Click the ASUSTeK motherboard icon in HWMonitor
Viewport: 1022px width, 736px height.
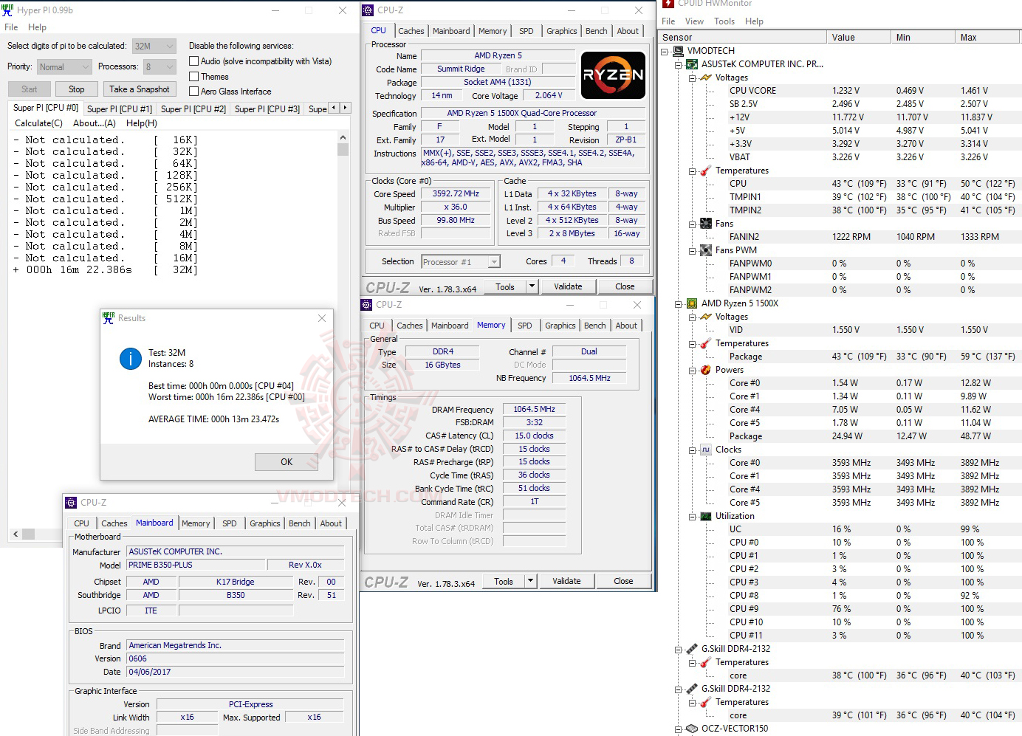tap(693, 64)
